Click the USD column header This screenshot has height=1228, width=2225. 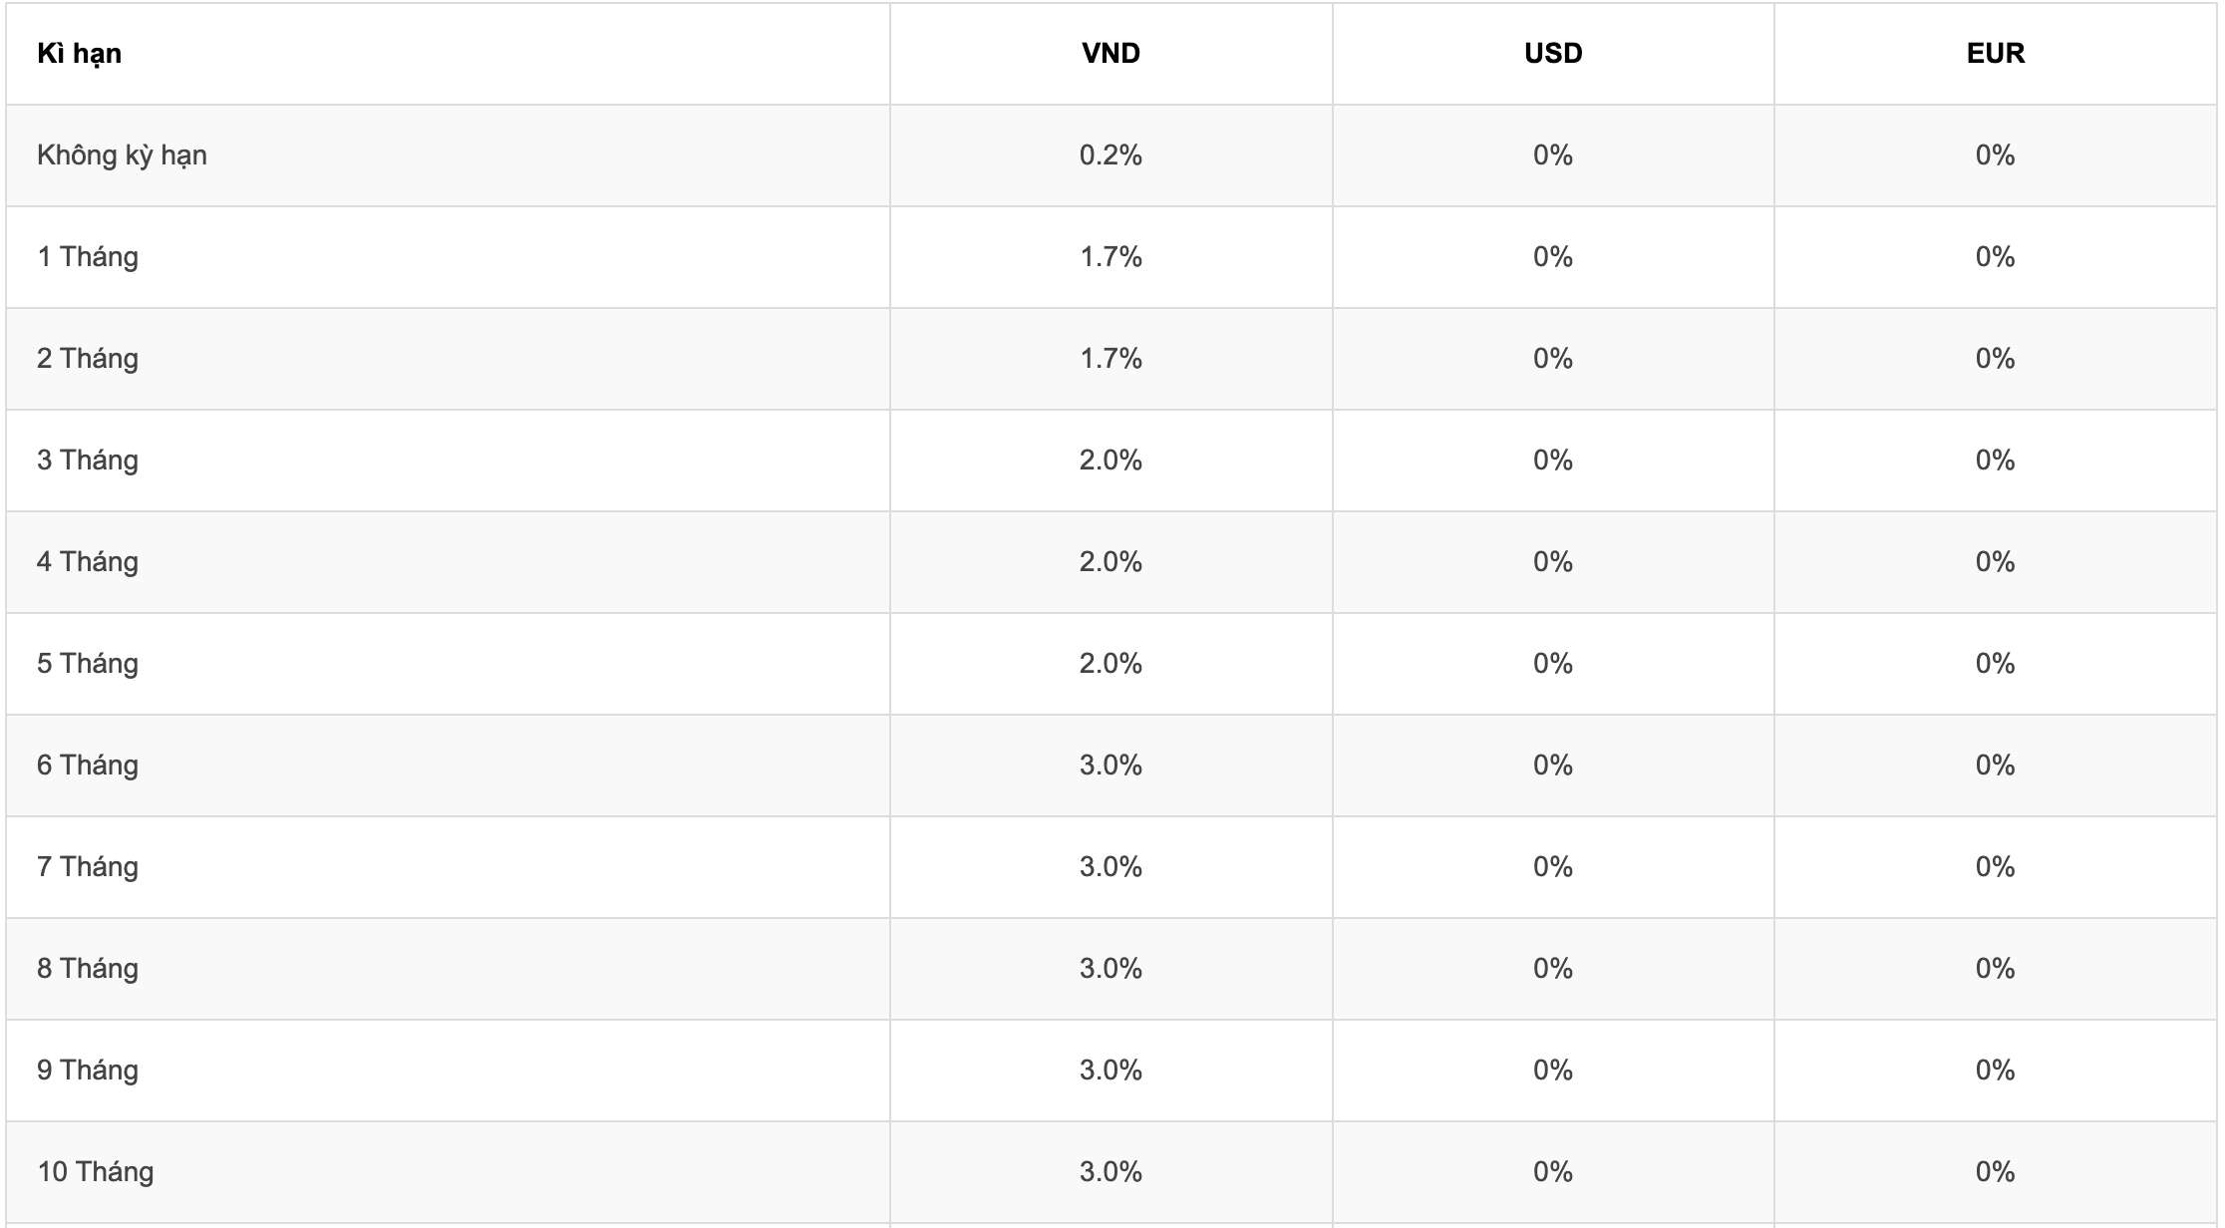point(1553,54)
